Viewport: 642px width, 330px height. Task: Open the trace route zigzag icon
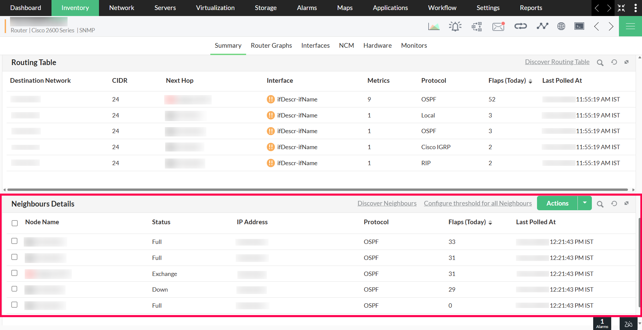pos(542,26)
